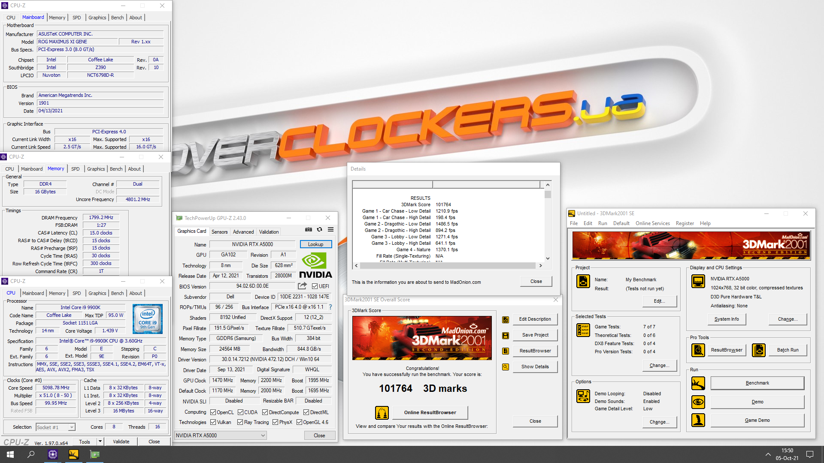Click the BIOS version share/export icon
The image size is (824, 463).
pyautogui.click(x=303, y=286)
